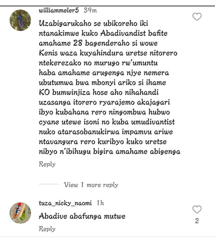
Task: Open the williammeler5 username link
Action: coord(59,10)
